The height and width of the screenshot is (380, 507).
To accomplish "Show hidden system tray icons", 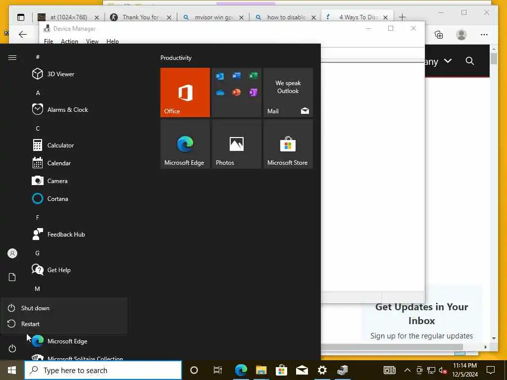I will click(407, 370).
